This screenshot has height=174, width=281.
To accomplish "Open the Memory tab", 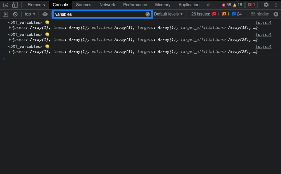I will (163, 5).
